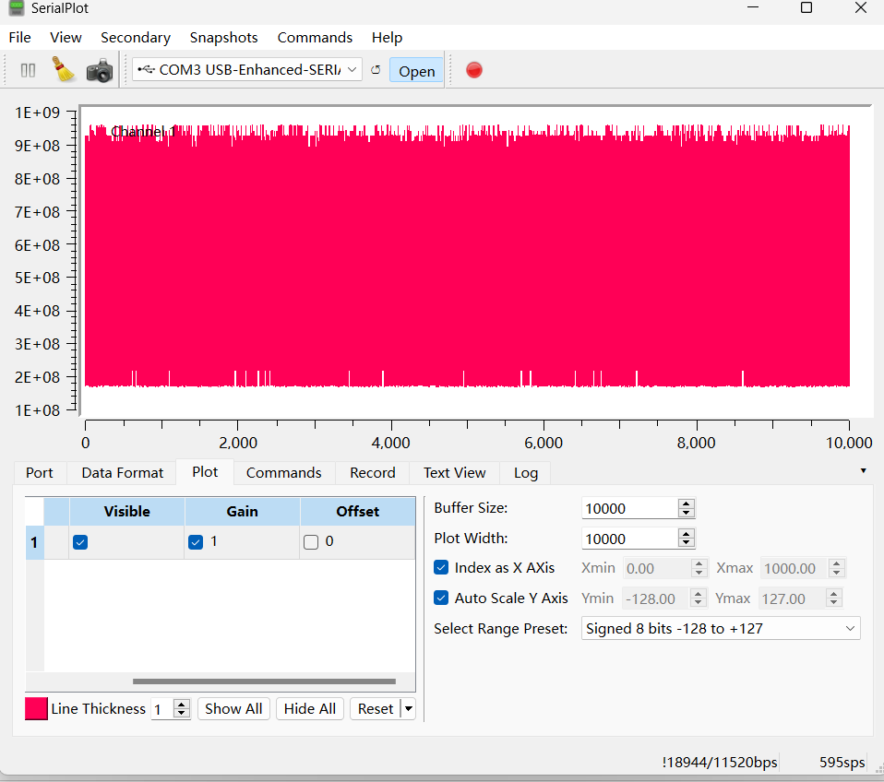884x782 pixels.
Task: Click the Open port button
Action: [417, 71]
